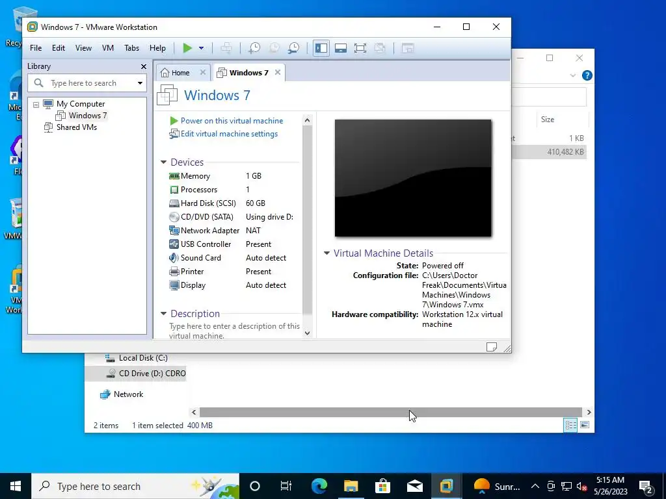Open the Tabs menu
The width and height of the screenshot is (666, 499).
coord(131,48)
